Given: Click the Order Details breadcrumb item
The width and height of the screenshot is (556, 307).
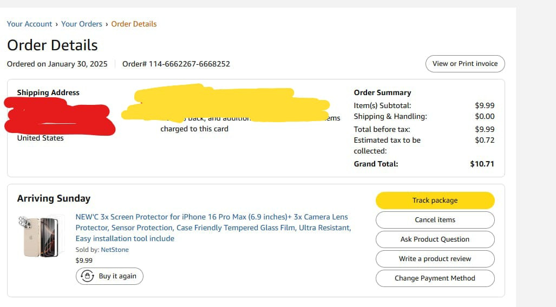Looking at the screenshot, I should 134,24.
